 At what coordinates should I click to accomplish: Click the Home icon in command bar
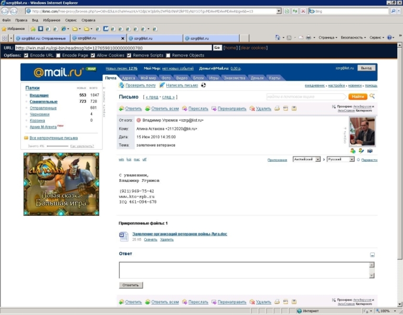277,38
